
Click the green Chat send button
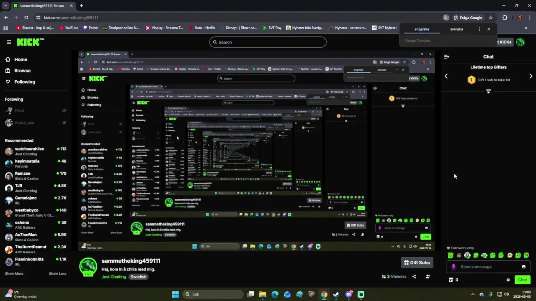click(x=523, y=280)
